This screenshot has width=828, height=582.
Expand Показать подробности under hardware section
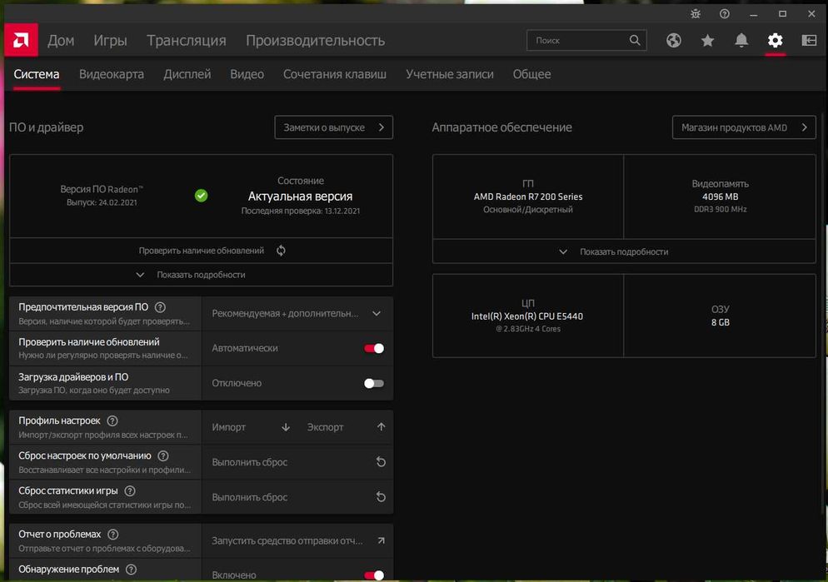tap(624, 251)
